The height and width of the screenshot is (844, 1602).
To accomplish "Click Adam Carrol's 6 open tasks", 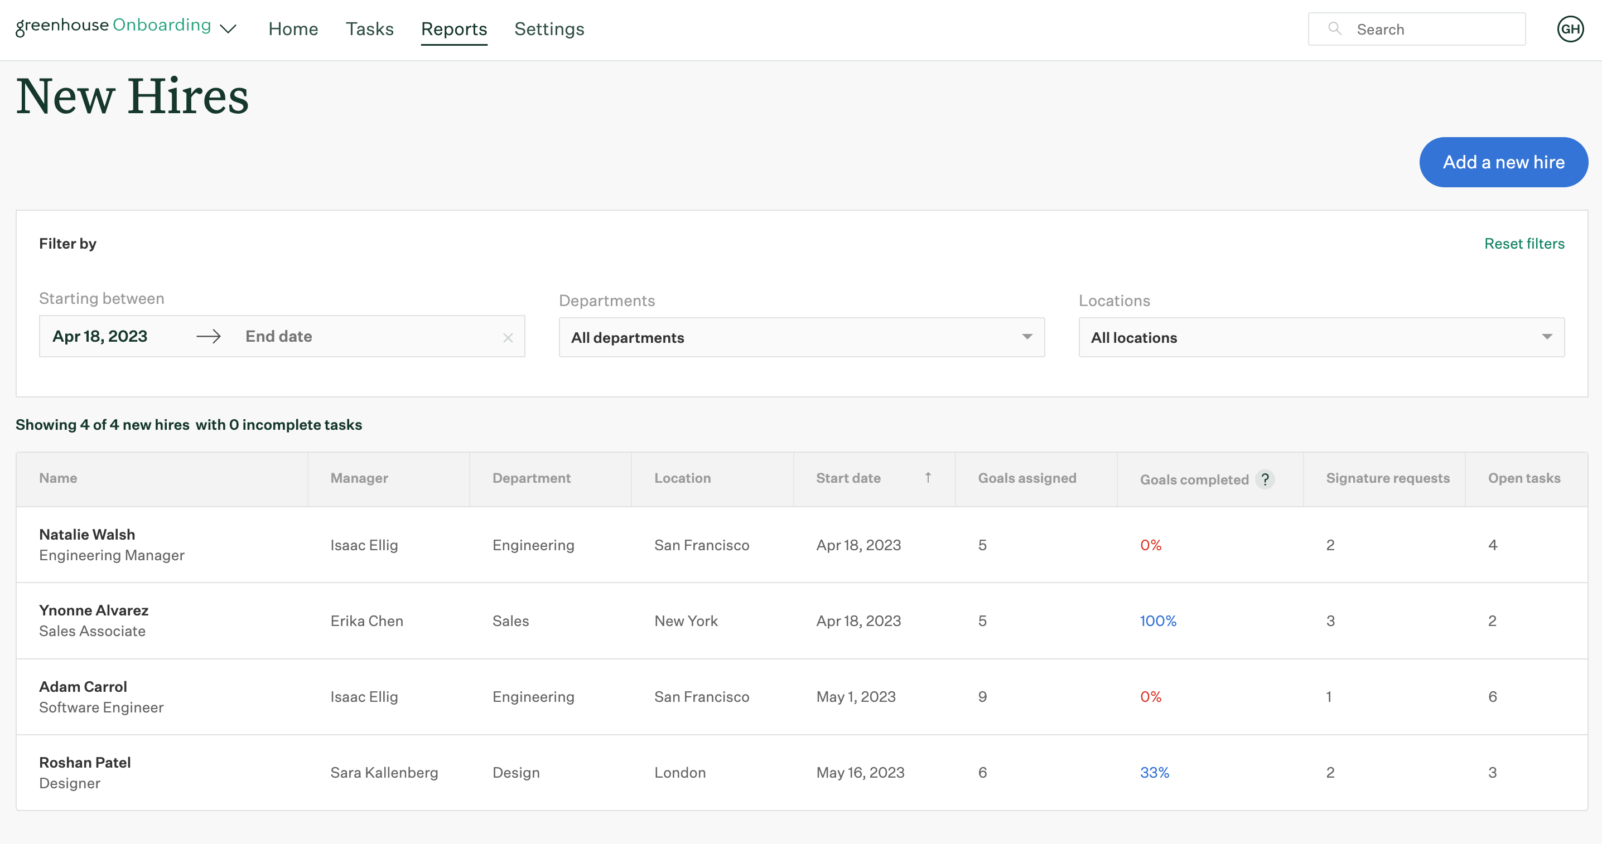I will point(1493,697).
